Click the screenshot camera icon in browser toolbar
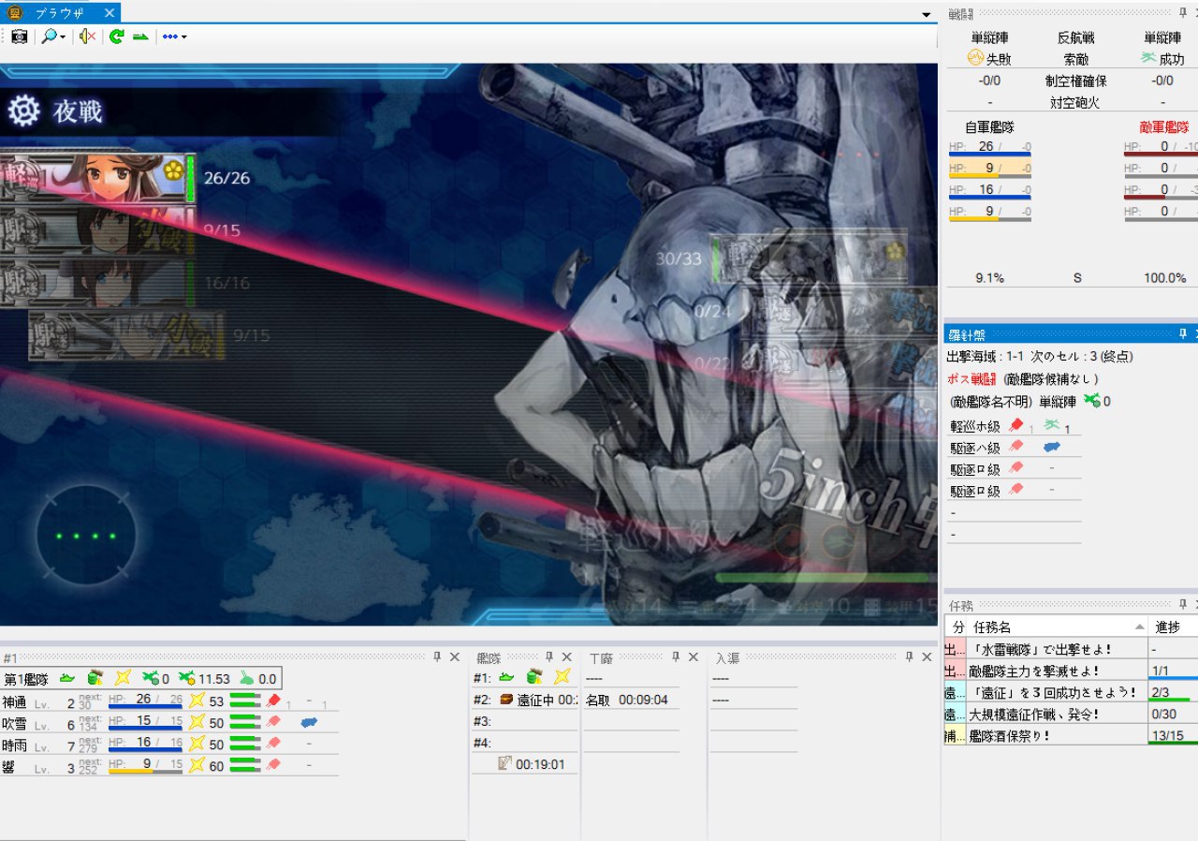The image size is (1198, 841). (x=19, y=37)
